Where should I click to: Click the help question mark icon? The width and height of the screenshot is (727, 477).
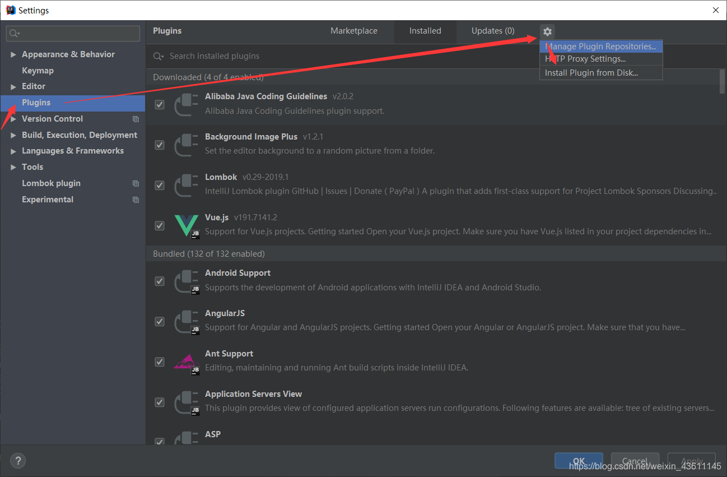pyautogui.click(x=18, y=461)
